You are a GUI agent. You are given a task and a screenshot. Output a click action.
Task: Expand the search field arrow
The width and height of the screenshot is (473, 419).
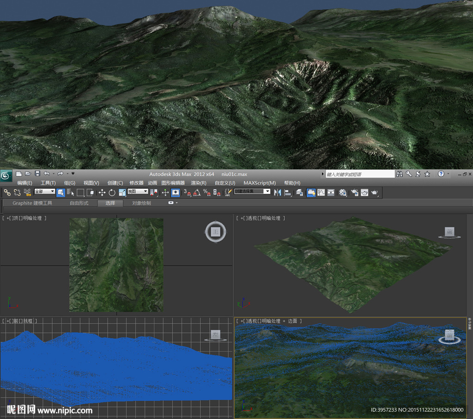[323, 174]
